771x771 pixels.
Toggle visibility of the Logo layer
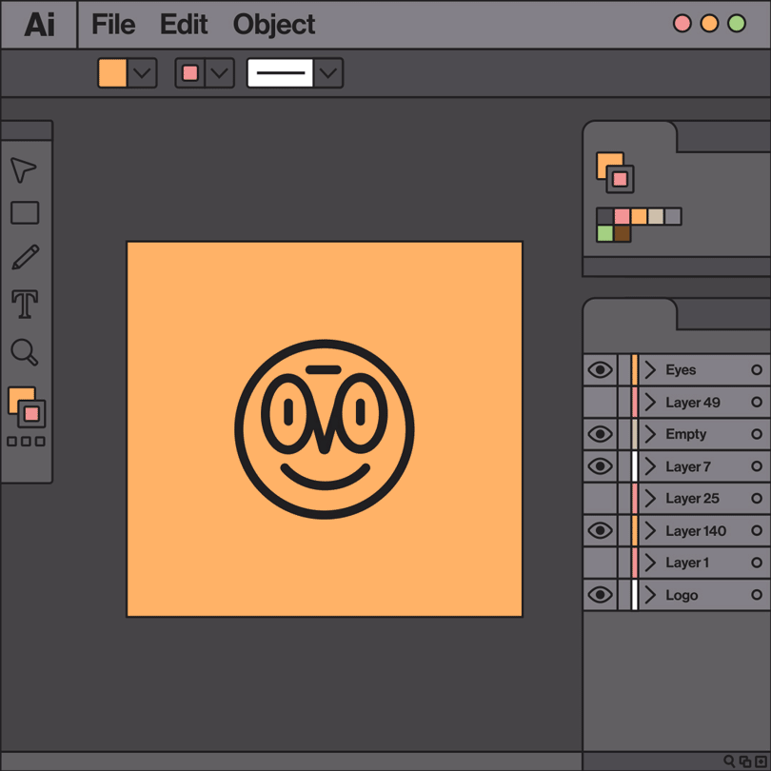[x=600, y=594]
